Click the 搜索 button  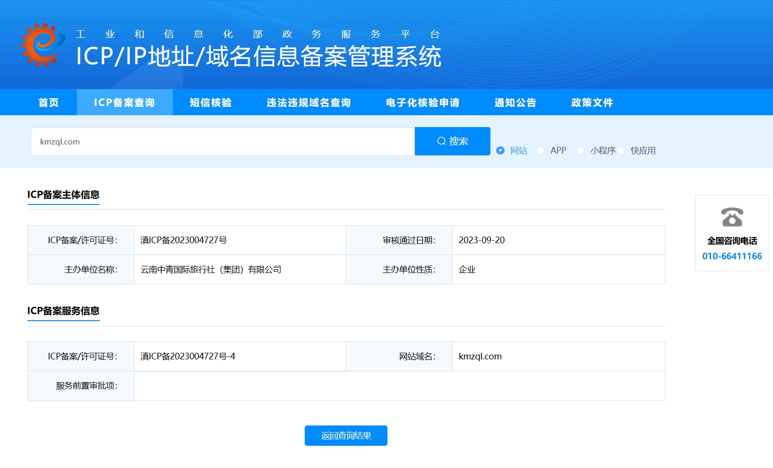pos(453,141)
